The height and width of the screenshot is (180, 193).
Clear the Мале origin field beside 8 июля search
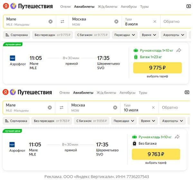[51, 22]
